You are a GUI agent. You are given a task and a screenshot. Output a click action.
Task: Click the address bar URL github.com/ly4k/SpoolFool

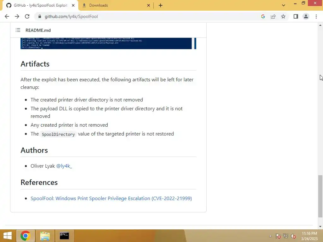pos(71,16)
